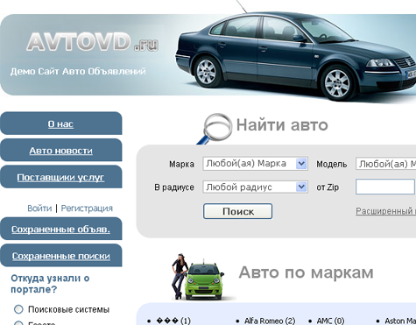Go to Авто новости section
The width and height of the screenshot is (416, 325).
(x=60, y=151)
